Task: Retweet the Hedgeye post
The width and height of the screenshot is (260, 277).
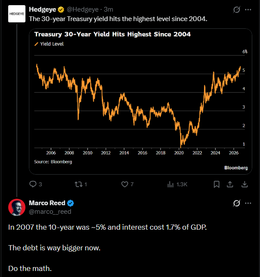Action: point(81,184)
